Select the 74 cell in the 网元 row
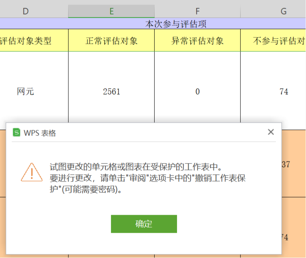The width and height of the screenshot is (306, 258). [284, 92]
